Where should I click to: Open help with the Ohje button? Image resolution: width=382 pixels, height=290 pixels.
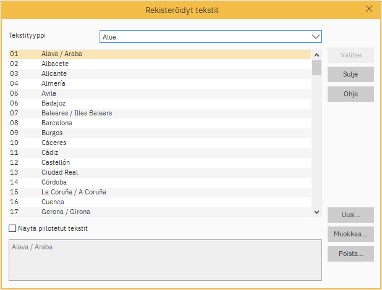click(350, 94)
